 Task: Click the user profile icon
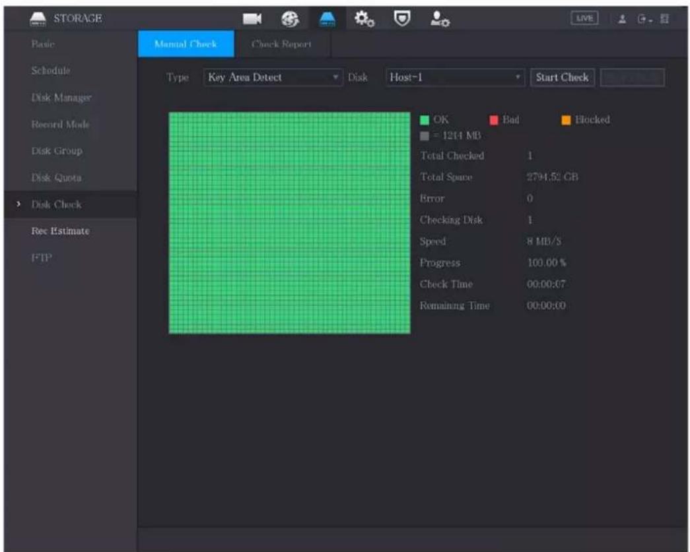[x=622, y=19]
